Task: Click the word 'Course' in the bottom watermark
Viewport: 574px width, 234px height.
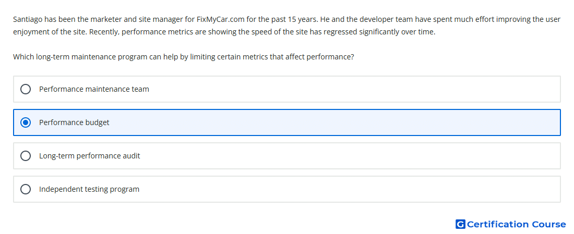Action: [x=549, y=224]
